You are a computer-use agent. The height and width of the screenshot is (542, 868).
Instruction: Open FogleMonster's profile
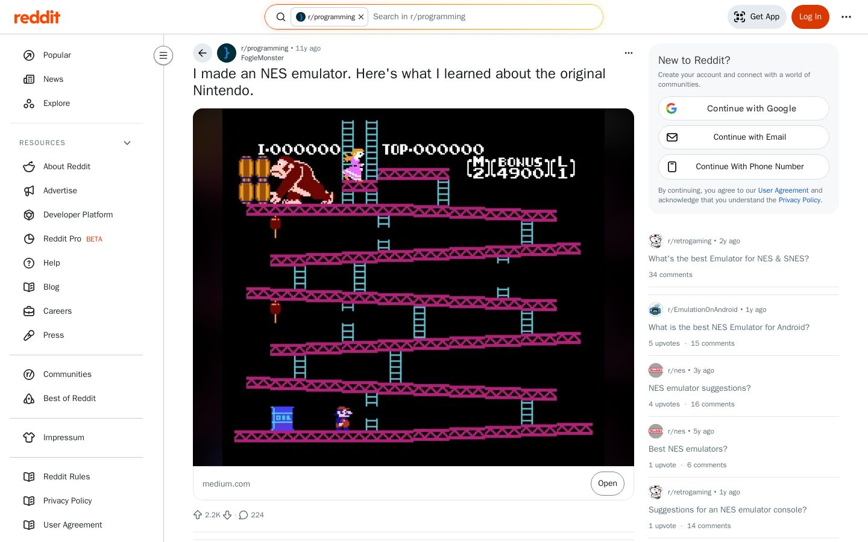pyautogui.click(x=262, y=58)
